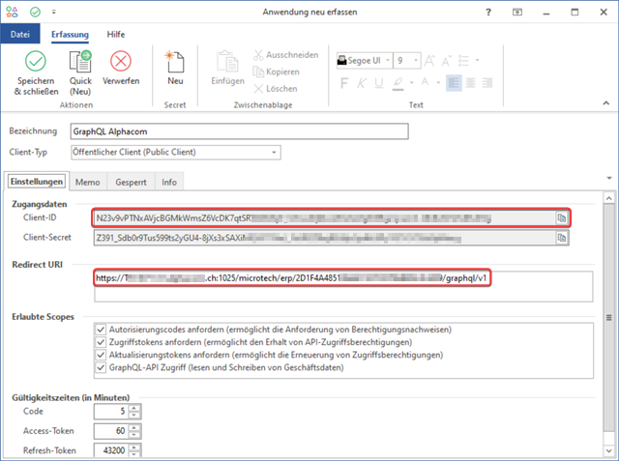Click Kopieren in clipboard group
This screenshot has height=461, width=619.
coord(276,72)
